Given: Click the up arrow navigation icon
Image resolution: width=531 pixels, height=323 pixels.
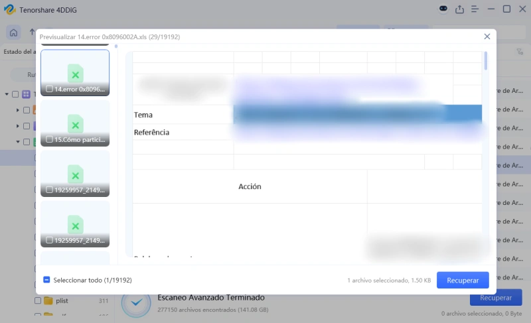Looking at the screenshot, I should pyautogui.click(x=32, y=32).
